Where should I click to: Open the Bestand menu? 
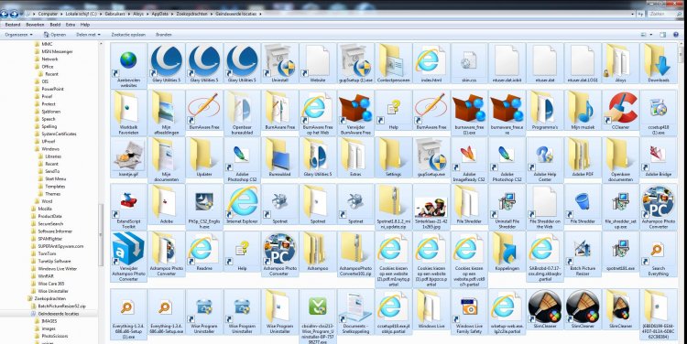(x=13, y=25)
